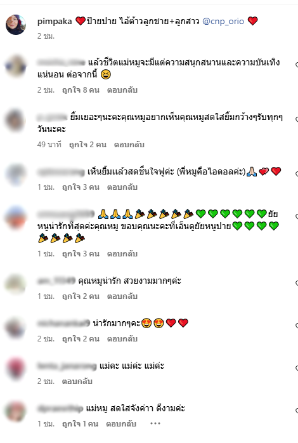Like the comment เห็นยิ้มแล้วสดชื่นใจฟูค่ะ

(296, 174)
